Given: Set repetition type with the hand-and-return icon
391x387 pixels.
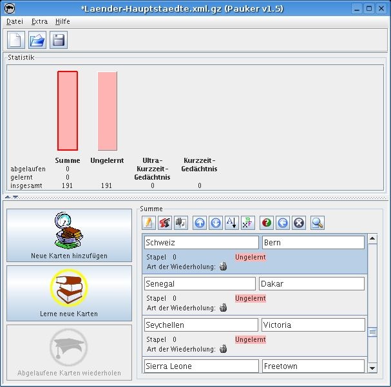Looking at the screenshot, I should (181, 223).
